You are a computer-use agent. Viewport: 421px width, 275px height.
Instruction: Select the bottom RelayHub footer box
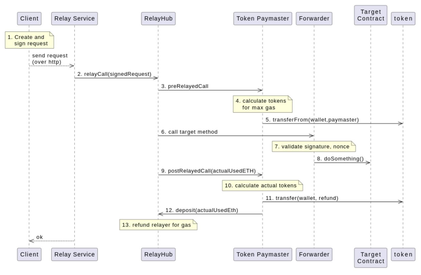pos(158,254)
